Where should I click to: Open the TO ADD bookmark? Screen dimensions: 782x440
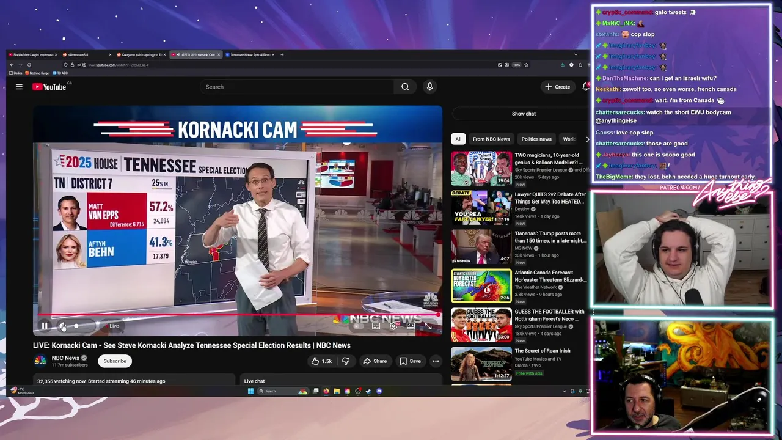[60, 73]
